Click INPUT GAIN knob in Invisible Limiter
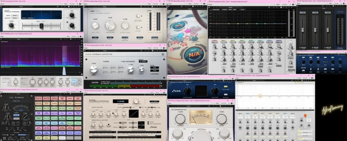347x141 pixels. [x=110, y=25]
